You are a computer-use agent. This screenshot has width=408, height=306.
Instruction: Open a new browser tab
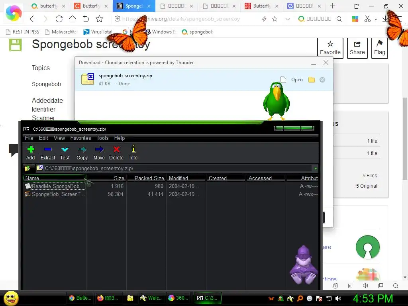point(332,6)
